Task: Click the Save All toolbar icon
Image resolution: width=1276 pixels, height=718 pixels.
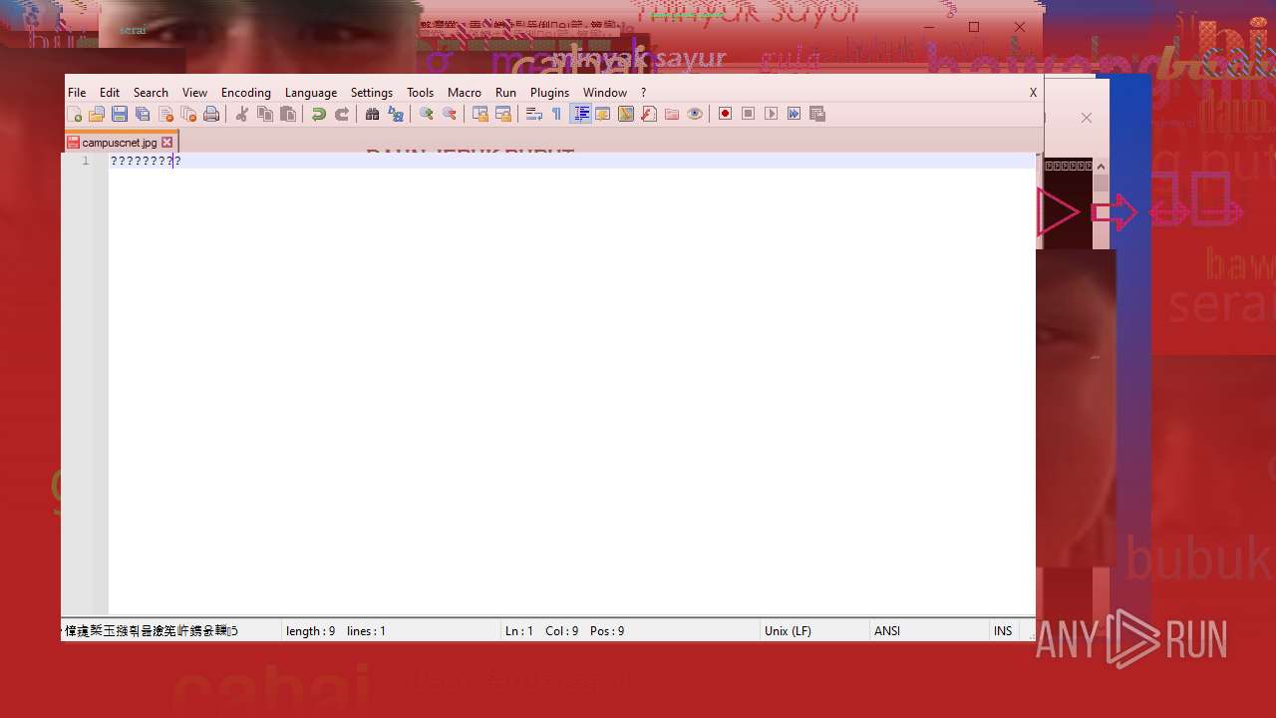Action: click(143, 114)
